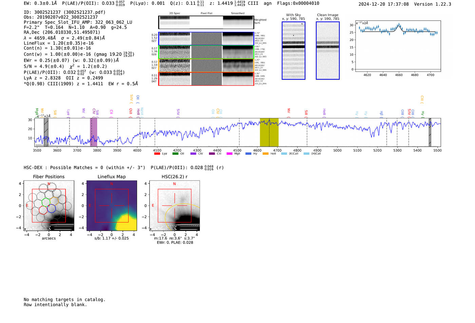
Task: Click the red crosshair center in Lineflux Map
Action: pos(112,205)
